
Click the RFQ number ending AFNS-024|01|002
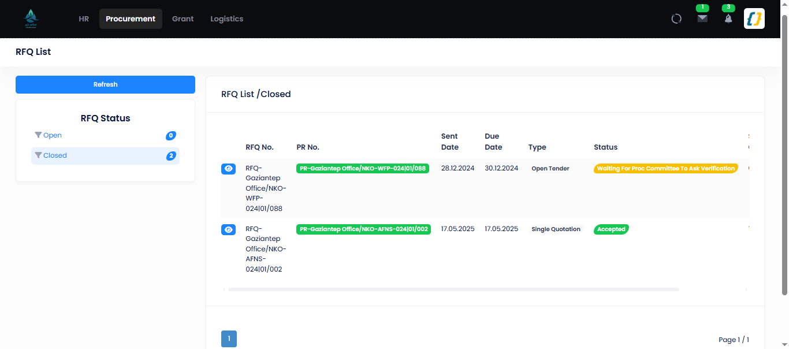266,249
